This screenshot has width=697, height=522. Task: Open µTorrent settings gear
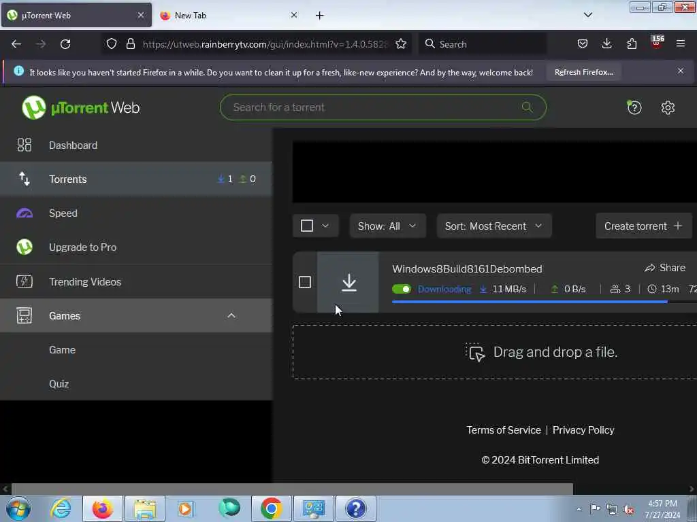(668, 107)
